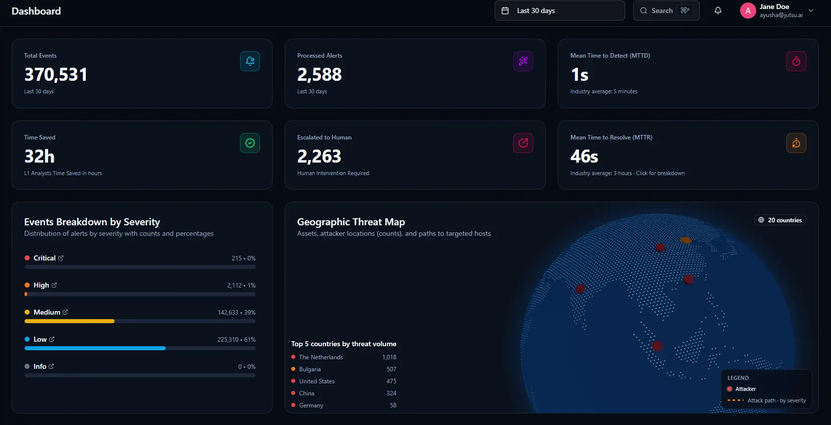This screenshot has height=425, width=831.
Task: Click the Escalated to Human icon
Action: [523, 143]
